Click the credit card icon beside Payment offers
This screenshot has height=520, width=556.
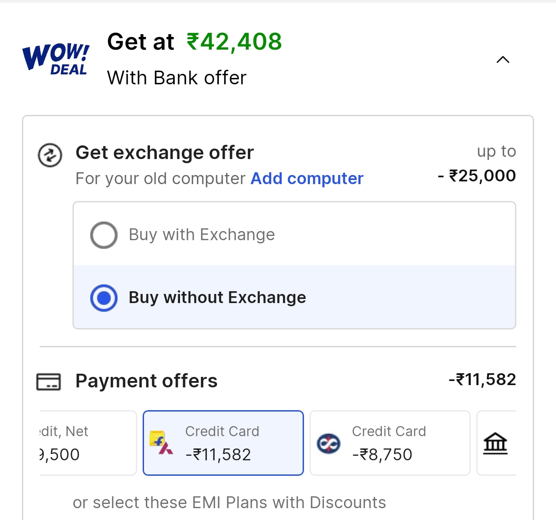pos(49,382)
